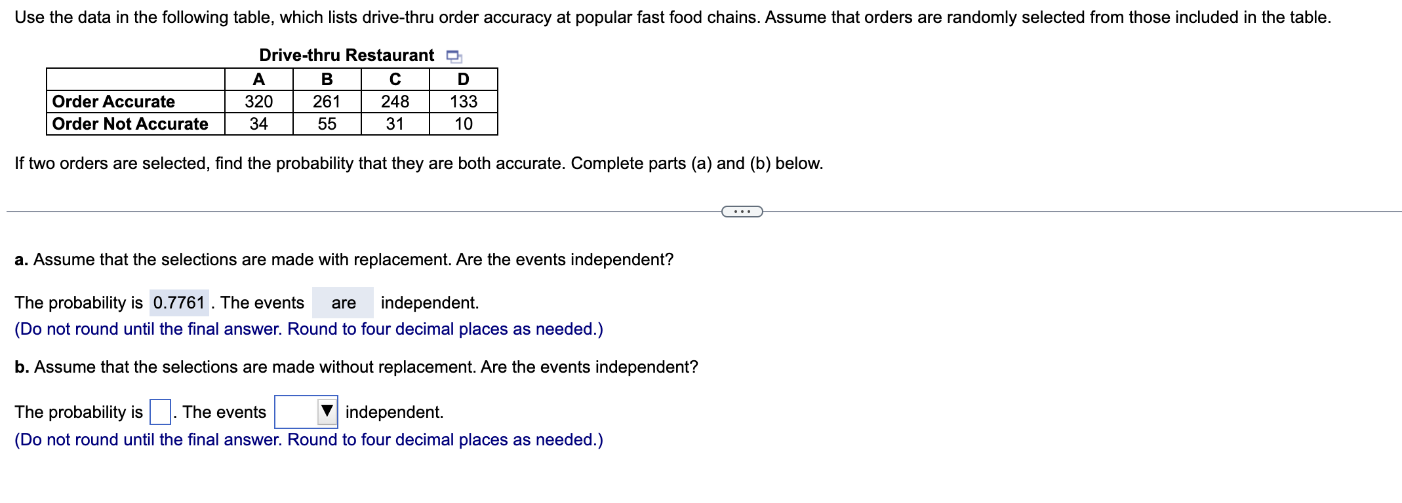Click column header A in the table

click(259, 79)
